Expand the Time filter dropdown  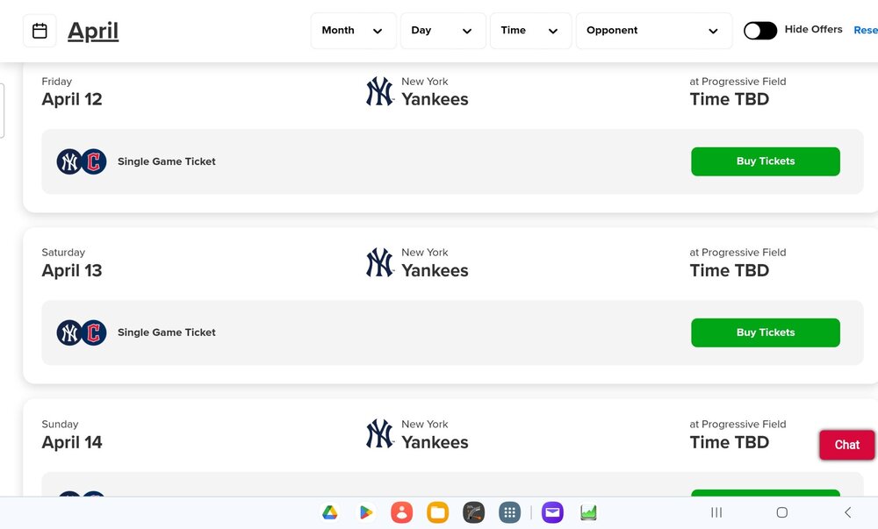pyautogui.click(x=530, y=31)
